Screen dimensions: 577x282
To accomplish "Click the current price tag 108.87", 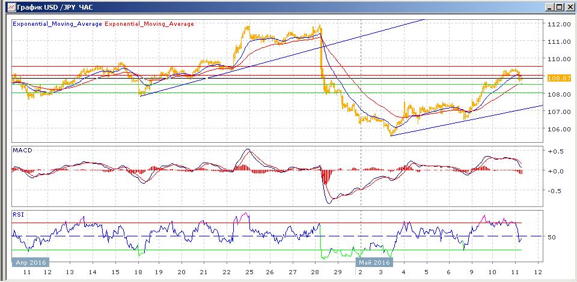I will 559,78.
